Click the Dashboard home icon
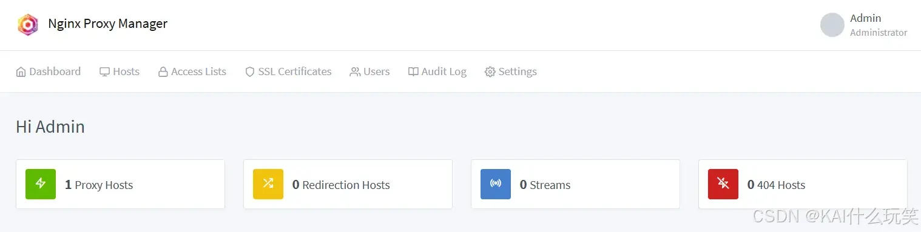 [x=21, y=71]
